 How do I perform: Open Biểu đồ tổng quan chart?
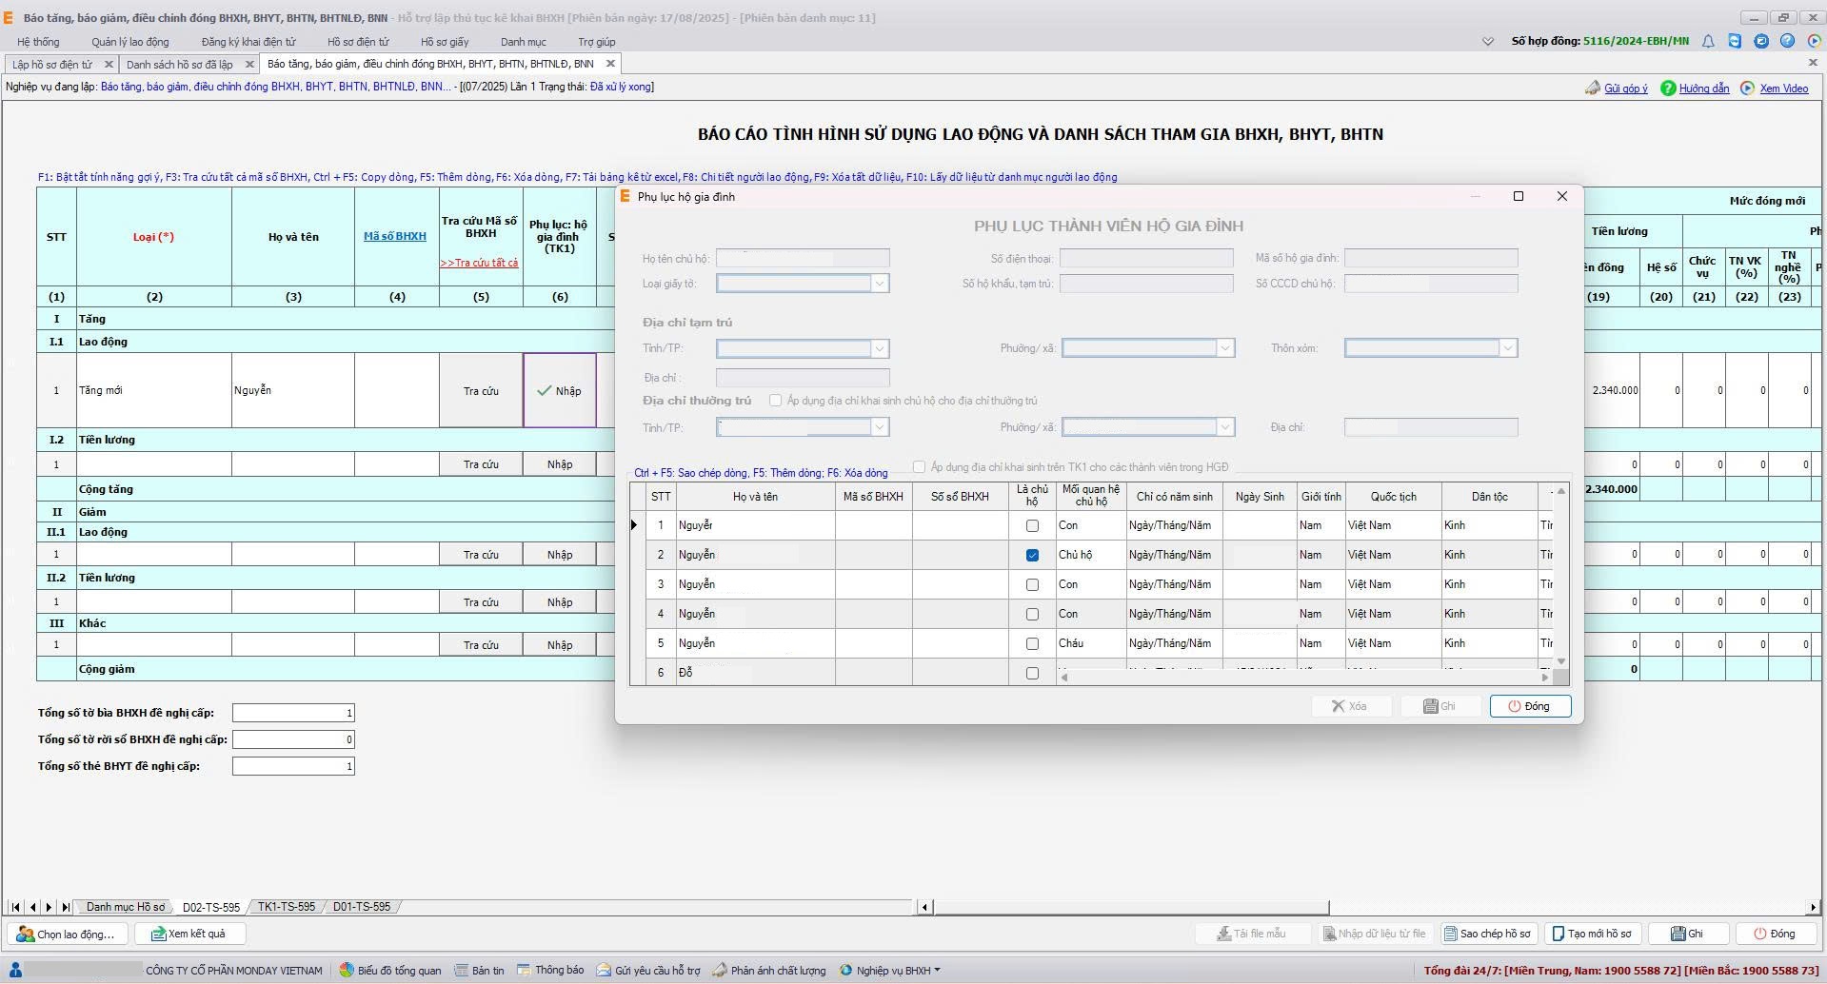390,971
